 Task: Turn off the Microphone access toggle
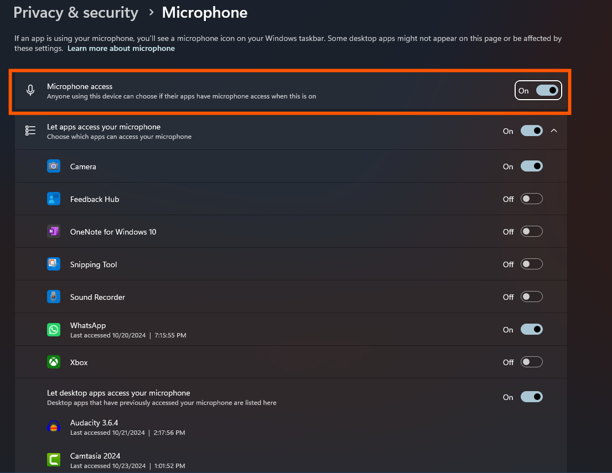pos(547,91)
